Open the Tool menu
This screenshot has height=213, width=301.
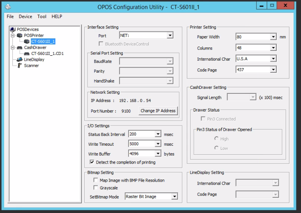point(42,17)
